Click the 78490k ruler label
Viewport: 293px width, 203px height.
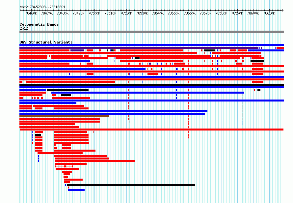click(x=78, y=13)
